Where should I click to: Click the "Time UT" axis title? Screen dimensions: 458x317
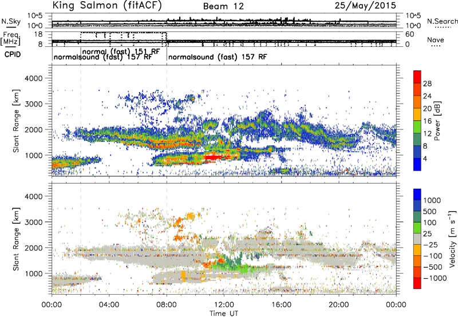(x=224, y=314)
